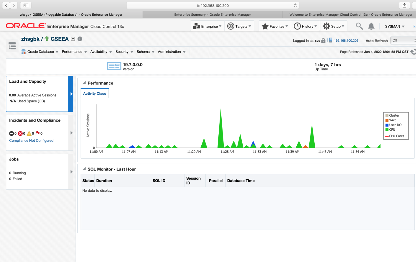The image size is (417, 263).
Task: Collapse the SQL Monitor section triangle
Action: click(x=84, y=169)
